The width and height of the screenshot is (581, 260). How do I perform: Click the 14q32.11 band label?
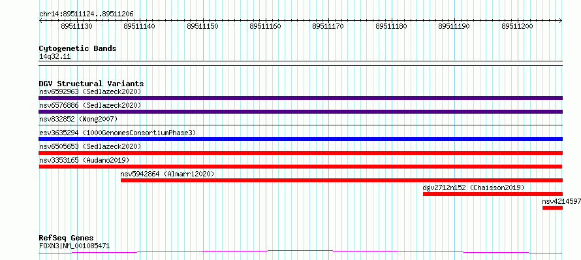tap(55, 57)
